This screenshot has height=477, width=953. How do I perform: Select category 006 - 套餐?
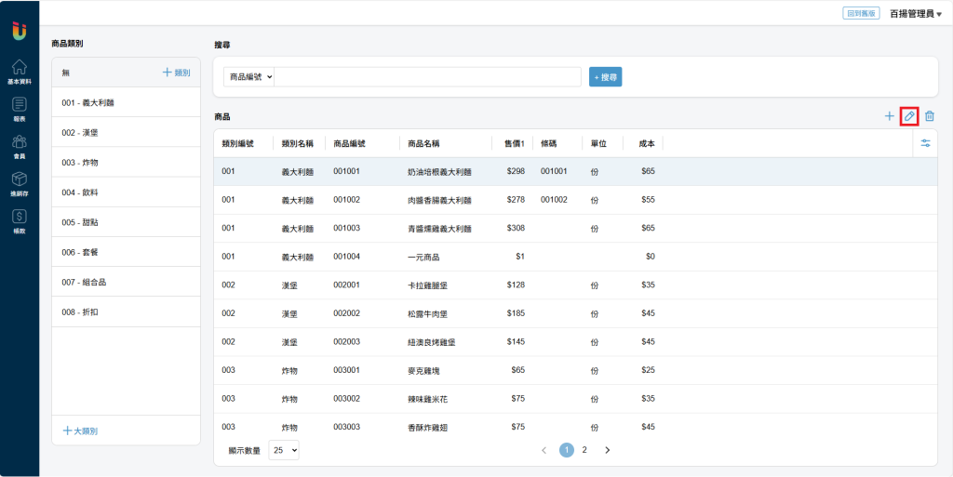click(x=127, y=252)
